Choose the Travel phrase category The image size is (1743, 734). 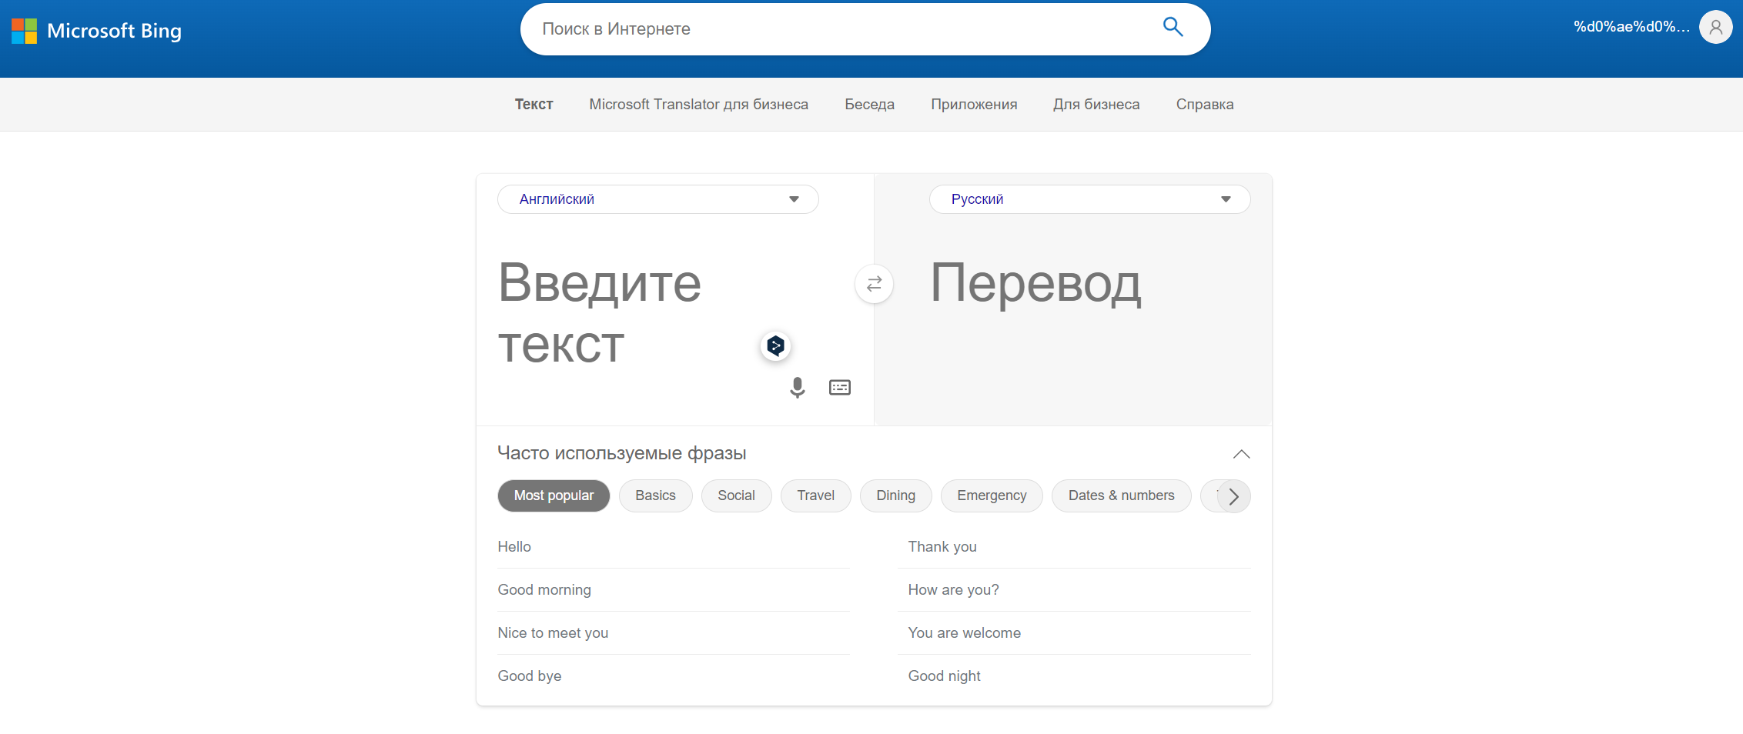tap(816, 496)
